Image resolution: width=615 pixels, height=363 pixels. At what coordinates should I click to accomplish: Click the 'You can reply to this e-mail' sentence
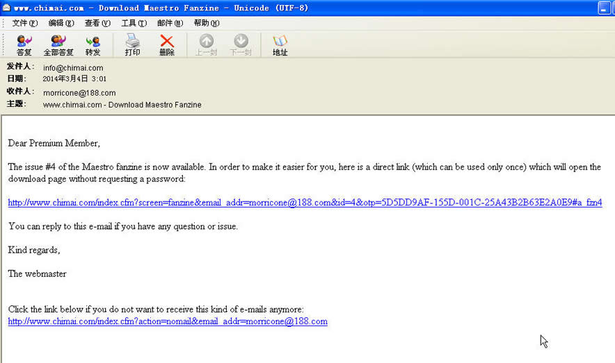click(x=122, y=226)
